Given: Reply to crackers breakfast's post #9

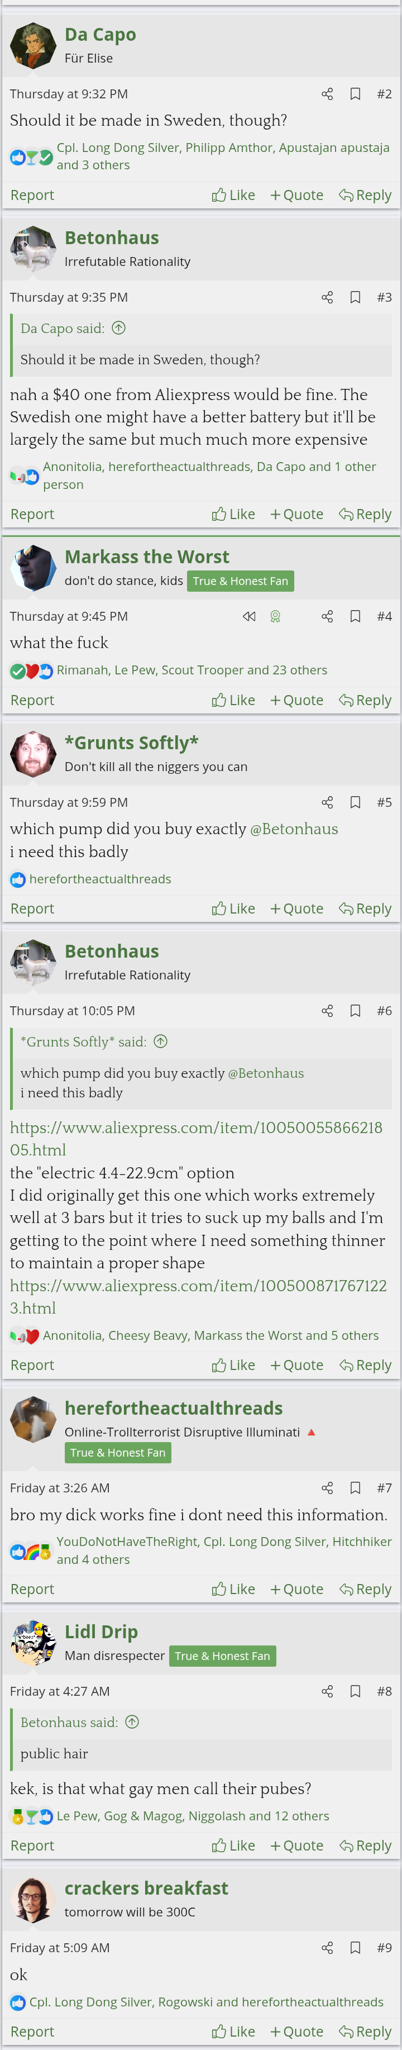Looking at the screenshot, I should tap(366, 2031).
